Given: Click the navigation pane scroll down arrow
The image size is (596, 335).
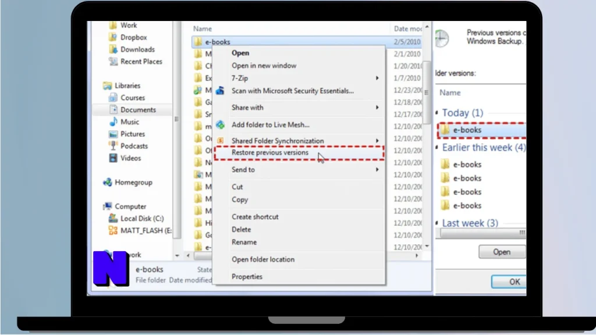Looking at the screenshot, I should (177, 256).
